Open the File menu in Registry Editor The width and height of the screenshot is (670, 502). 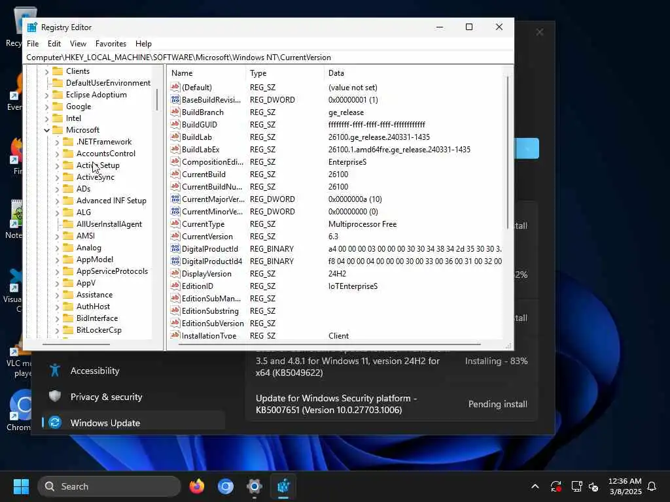33,44
